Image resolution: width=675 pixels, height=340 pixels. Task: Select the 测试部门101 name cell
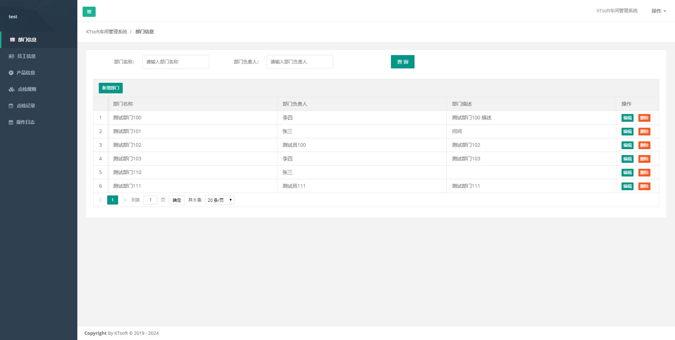[x=192, y=131]
